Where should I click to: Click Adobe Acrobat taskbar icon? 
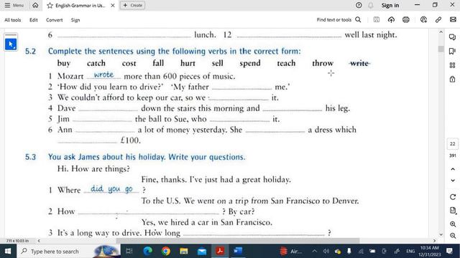[x=220, y=251]
